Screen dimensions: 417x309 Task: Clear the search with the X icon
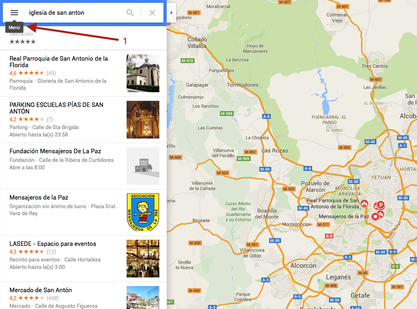click(152, 13)
